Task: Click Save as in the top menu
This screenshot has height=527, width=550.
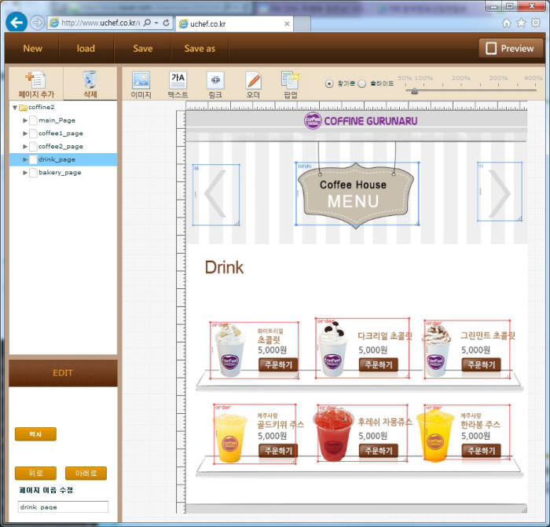Action: pyautogui.click(x=200, y=49)
